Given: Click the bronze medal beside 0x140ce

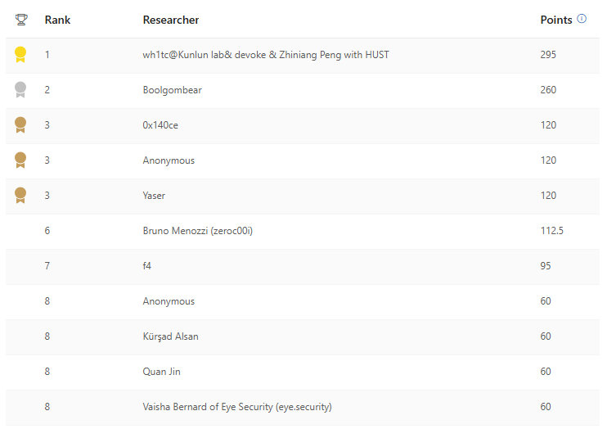Looking at the screenshot, I should pos(20,125).
